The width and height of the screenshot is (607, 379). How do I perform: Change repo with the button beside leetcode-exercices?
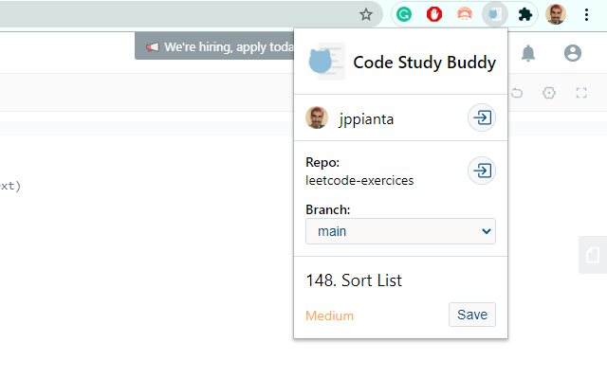(483, 171)
